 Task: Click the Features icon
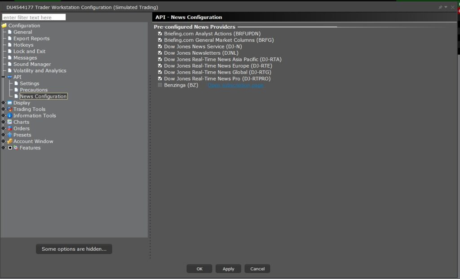tap(16, 148)
